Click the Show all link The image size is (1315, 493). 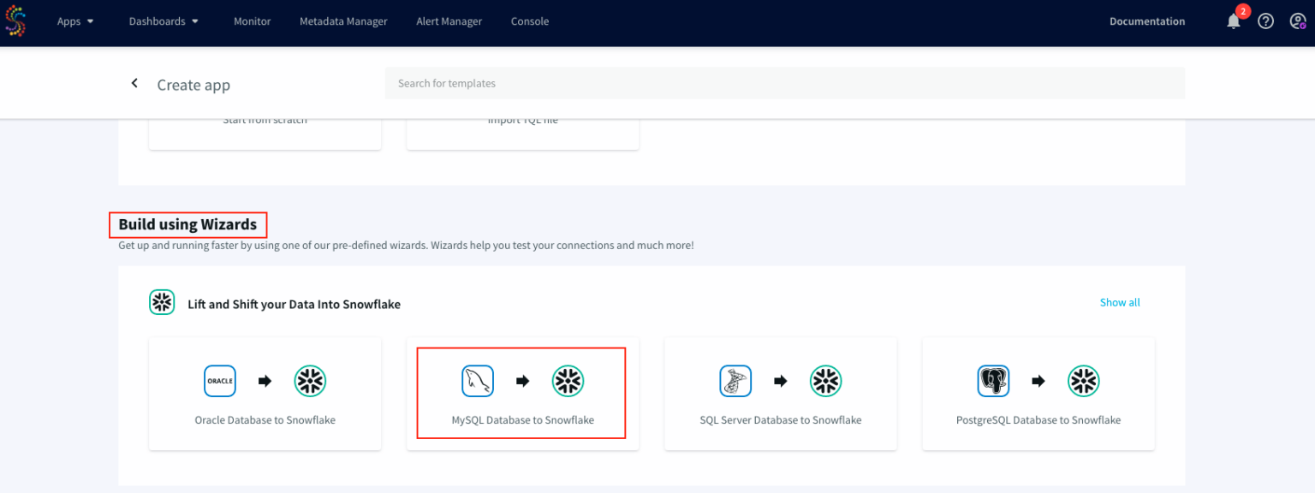click(x=1120, y=302)
